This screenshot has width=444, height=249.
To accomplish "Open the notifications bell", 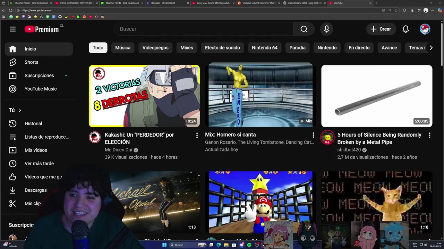I will click(x=405, y=29).
